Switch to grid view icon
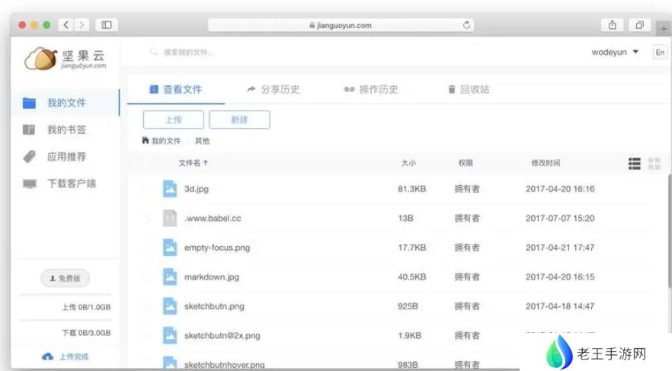The width and height of the screenshot is (672, 371). pyautogui.click(x=654, y=164)
